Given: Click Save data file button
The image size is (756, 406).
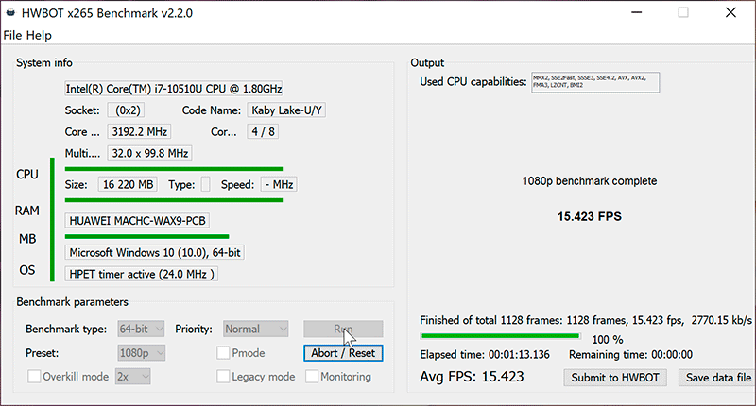Looking at the screenshot, I should point(717,378).
